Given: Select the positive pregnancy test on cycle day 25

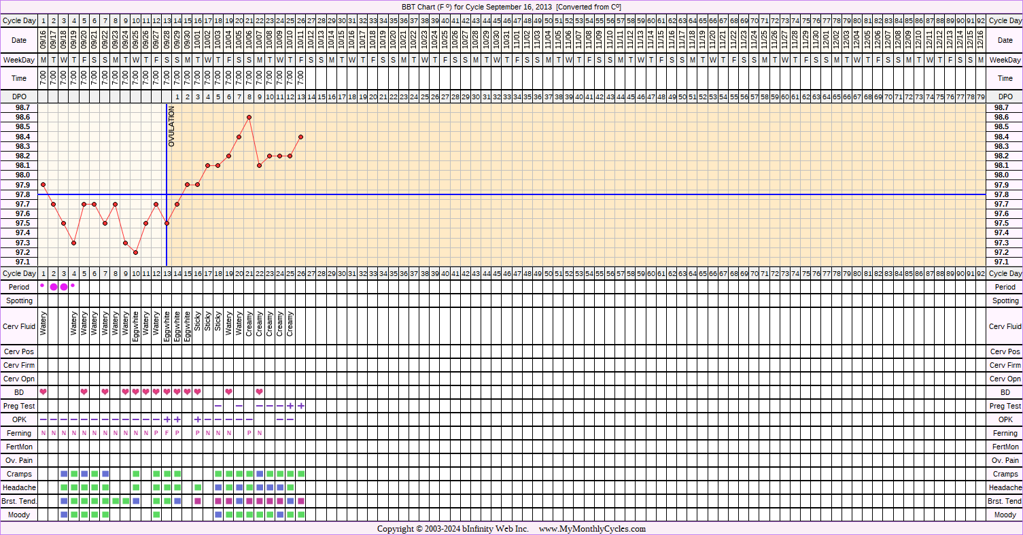Looking at the screenshot, I should click(x=290, y=406).
